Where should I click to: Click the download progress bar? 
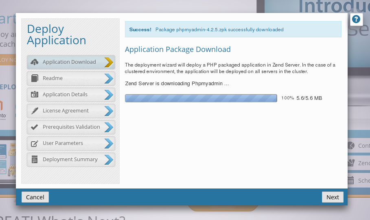click(x=201, y=98)
